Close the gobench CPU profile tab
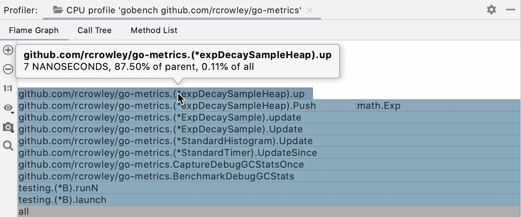Image resolution: width=521 pixels, height=217 pixels. click(x=310, y=10)
